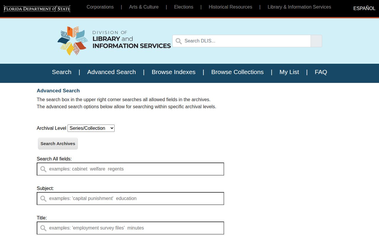Click the magnifier icon in Search All fields box
The width and height of the screenshot is (379, 236).
(43, 169)
